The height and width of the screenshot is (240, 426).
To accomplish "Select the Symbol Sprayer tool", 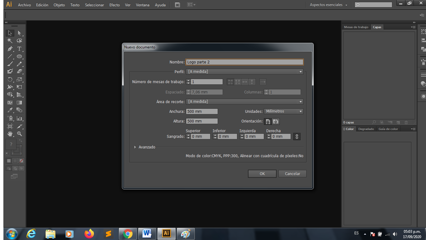I will [10, 118].
